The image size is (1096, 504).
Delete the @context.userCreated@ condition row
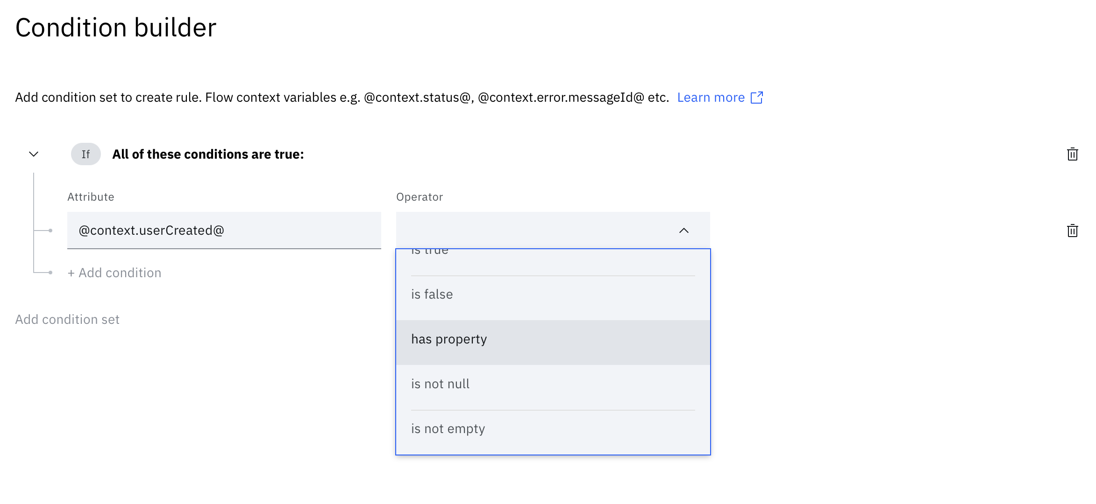(x=1072, y=231)
